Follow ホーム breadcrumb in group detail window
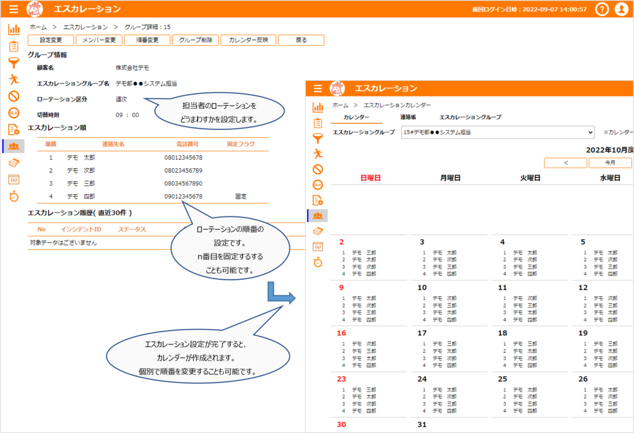 [38, 27]
